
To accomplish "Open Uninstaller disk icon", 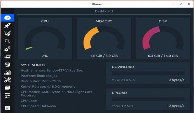I will pos(8,64).
